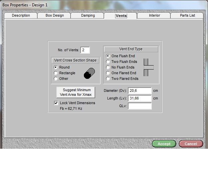The height and width of the screenshot is (187, 208).
Task: Accept the box properties
Action: tap(164, 144)
